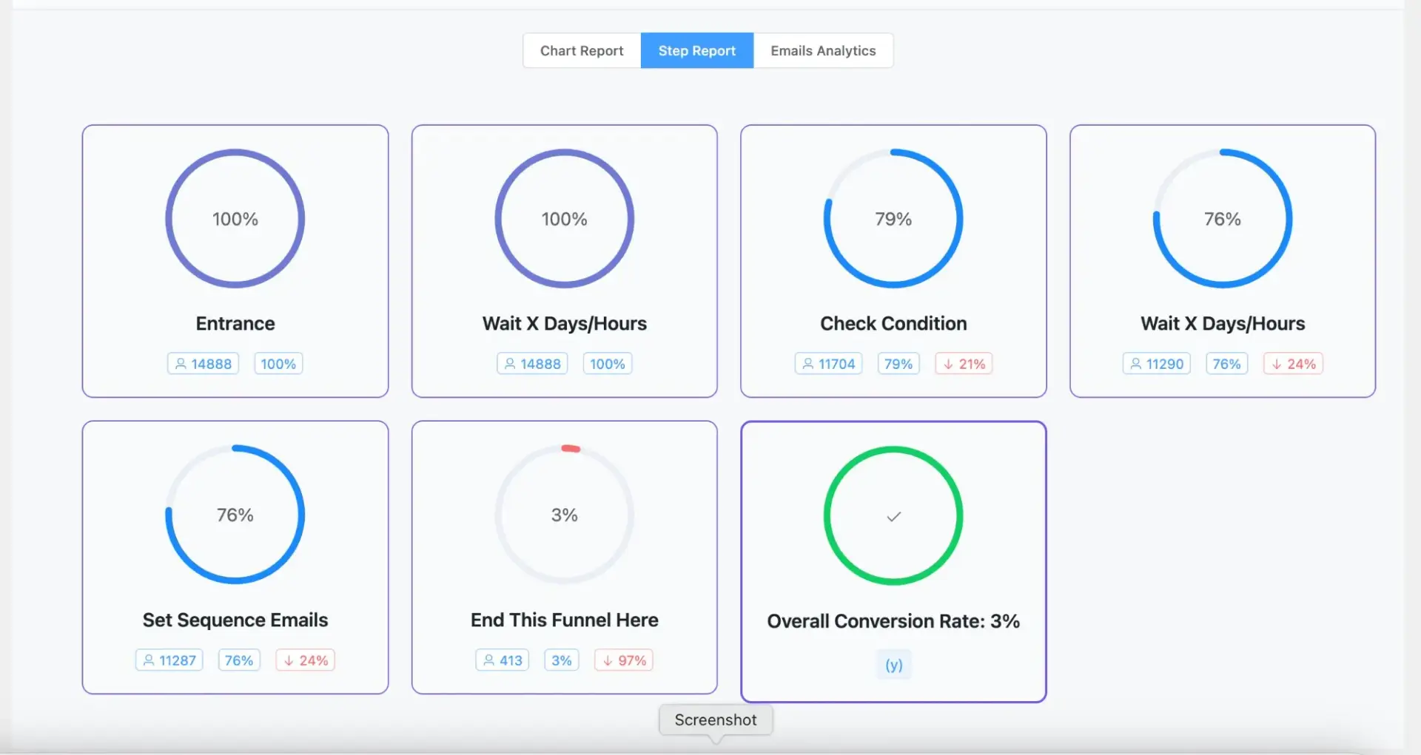
Task: Switch to the Chart Report tab
Action: (x=581, y=50)
